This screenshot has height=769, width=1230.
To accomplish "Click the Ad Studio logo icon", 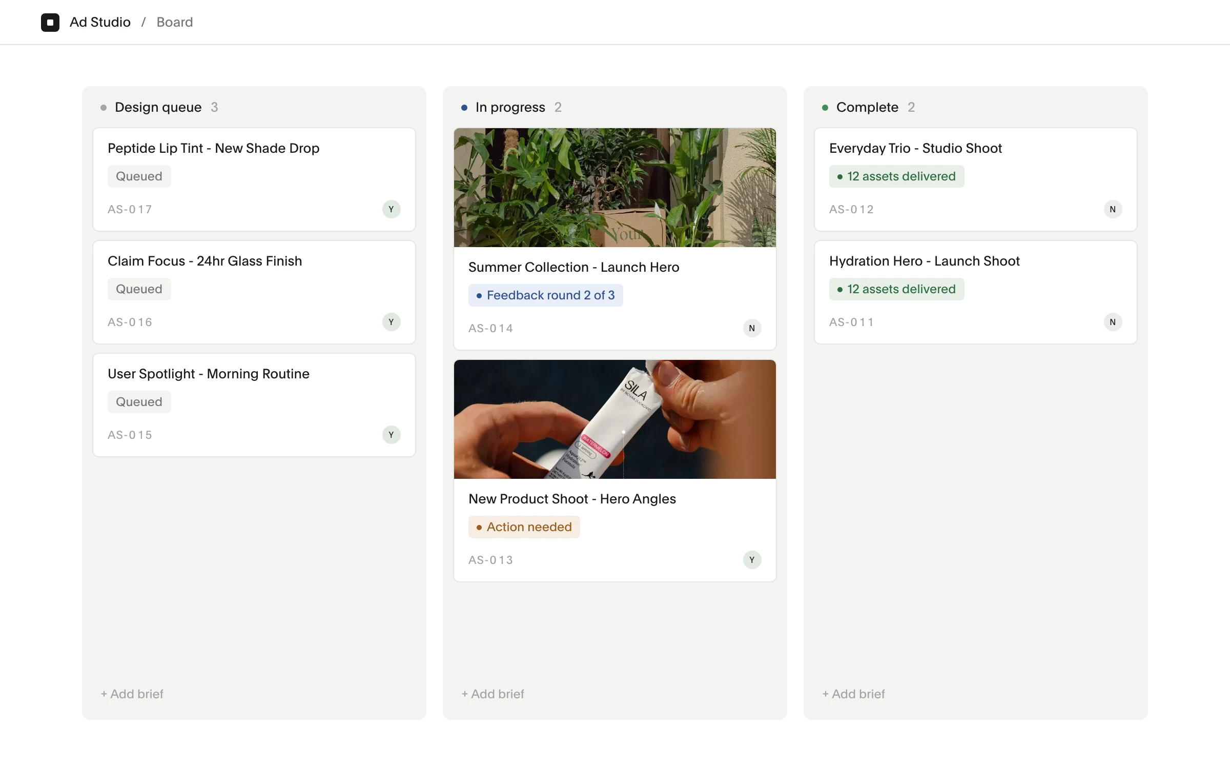I will pos(50,22).
